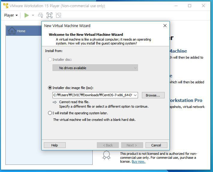
Task: Click the green power-on play icon
Action: (27, 15)
